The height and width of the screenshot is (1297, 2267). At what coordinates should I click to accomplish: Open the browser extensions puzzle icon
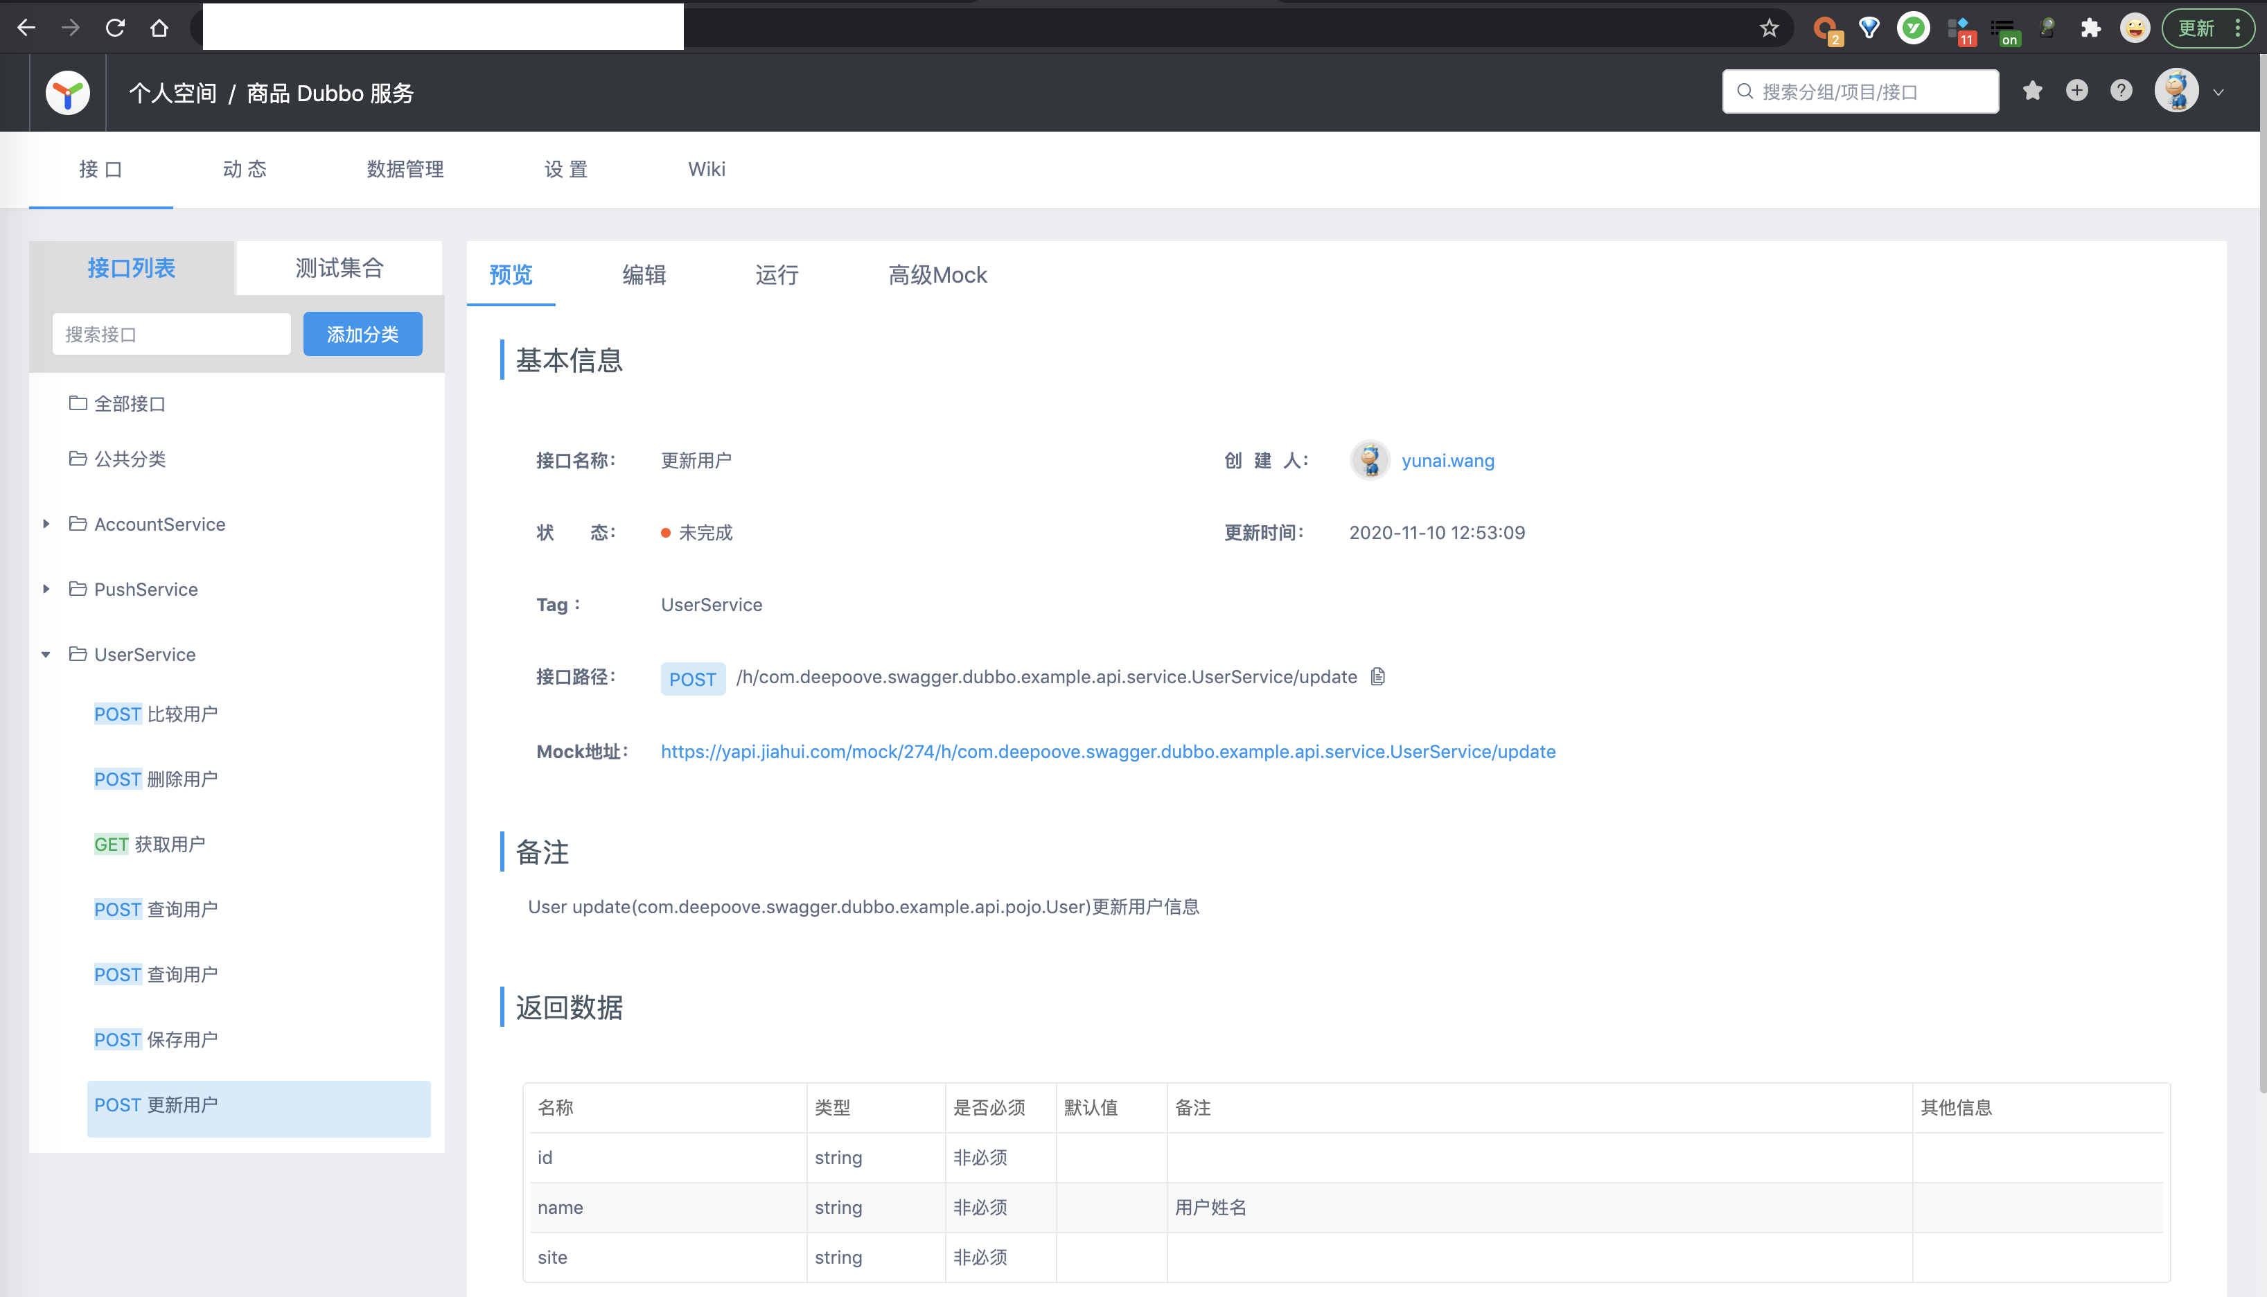click(2090, 28)
